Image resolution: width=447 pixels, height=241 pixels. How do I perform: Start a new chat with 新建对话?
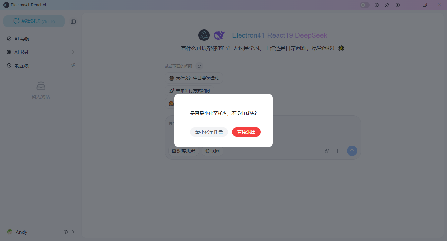[34, 21]
